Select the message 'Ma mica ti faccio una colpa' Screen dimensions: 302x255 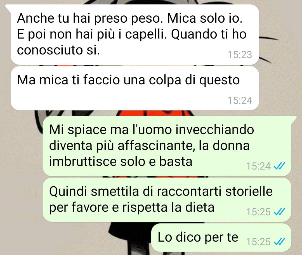pyautogui.click(x=135, y=88)
